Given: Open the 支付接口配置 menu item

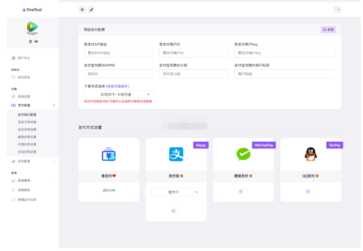Looking at the screenshot, I should [x=27, y=115].
